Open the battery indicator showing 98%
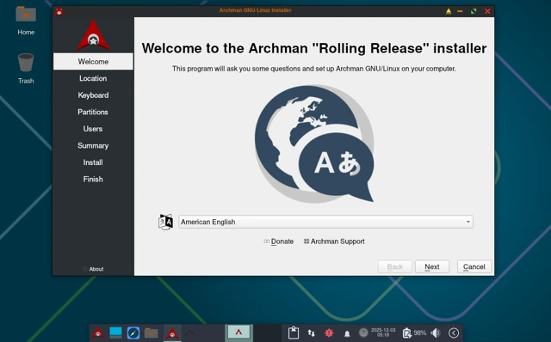This screenshot has width=551, height=342. coord(415,333)
